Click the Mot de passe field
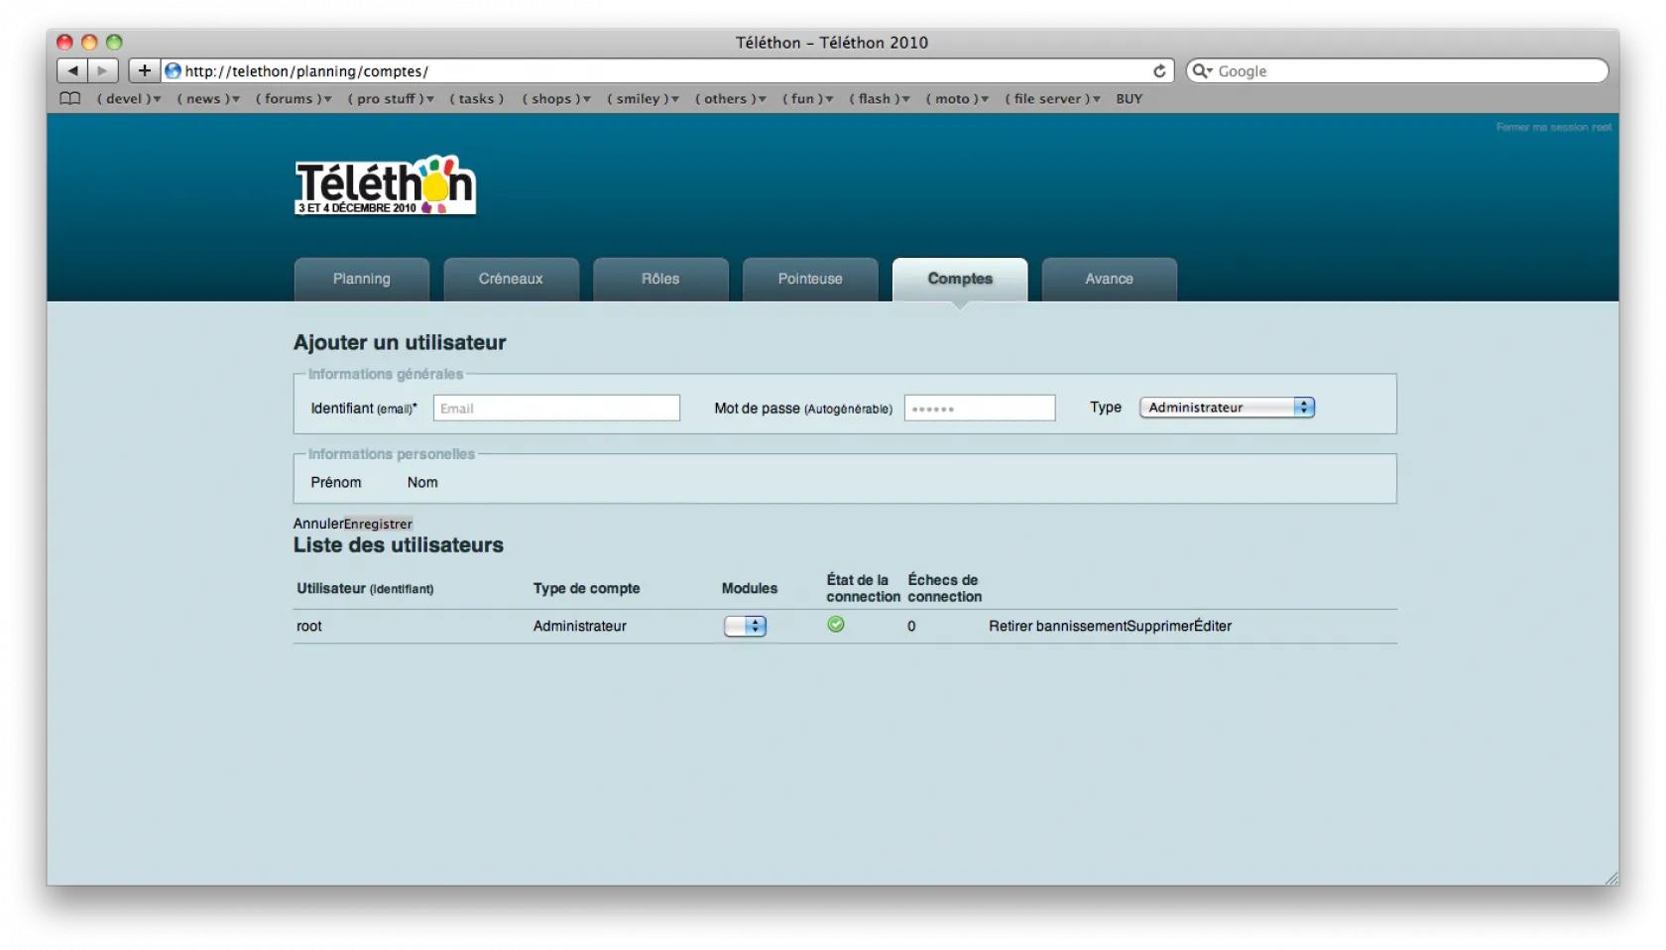This screenshot has width=1666, height=950. 979,409
